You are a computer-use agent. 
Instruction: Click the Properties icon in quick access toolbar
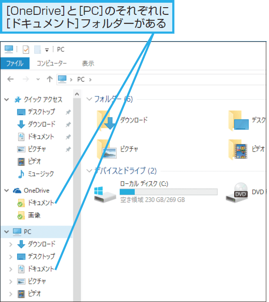(26, 50)
